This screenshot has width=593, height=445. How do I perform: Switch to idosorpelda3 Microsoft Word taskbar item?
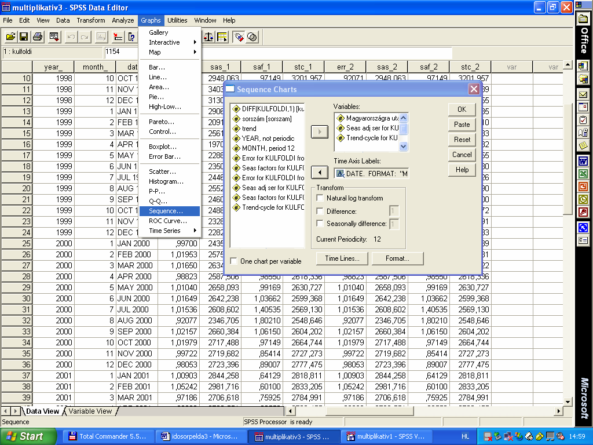pyautogui.click(x=200, y=436)
